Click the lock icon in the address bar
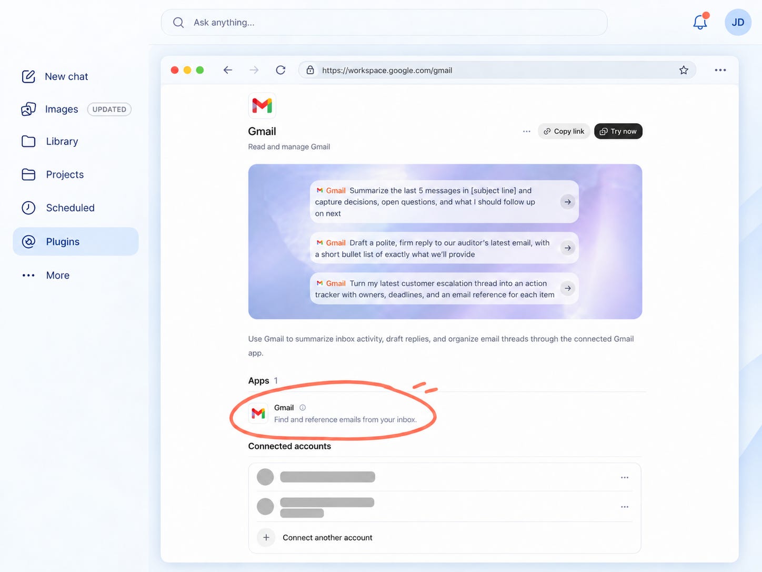The width and height of the screenshot is (762, 572). [310, 70]
